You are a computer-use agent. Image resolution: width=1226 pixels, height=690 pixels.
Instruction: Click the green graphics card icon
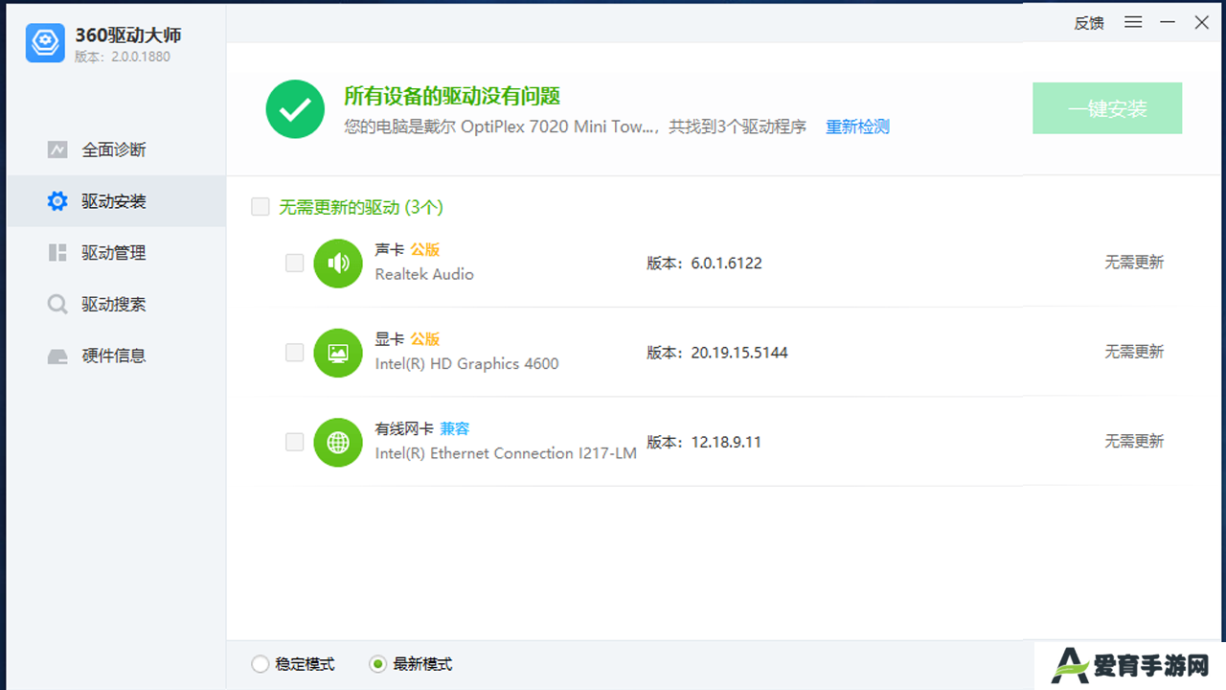[338, 353]
